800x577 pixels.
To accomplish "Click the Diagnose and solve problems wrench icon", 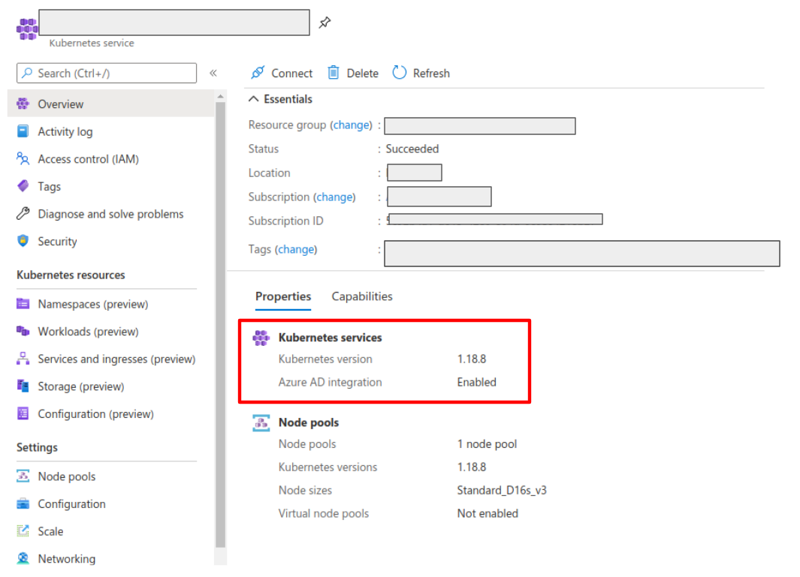I will point(23,214).
